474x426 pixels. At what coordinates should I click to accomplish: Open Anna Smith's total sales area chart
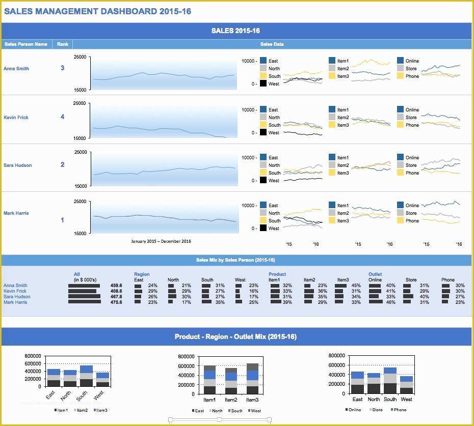pyautogui.click(x=164, y=73)
